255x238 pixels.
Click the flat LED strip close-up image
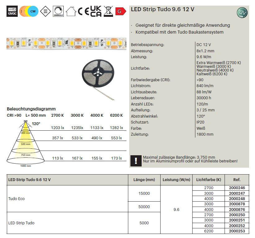(66, 44)
